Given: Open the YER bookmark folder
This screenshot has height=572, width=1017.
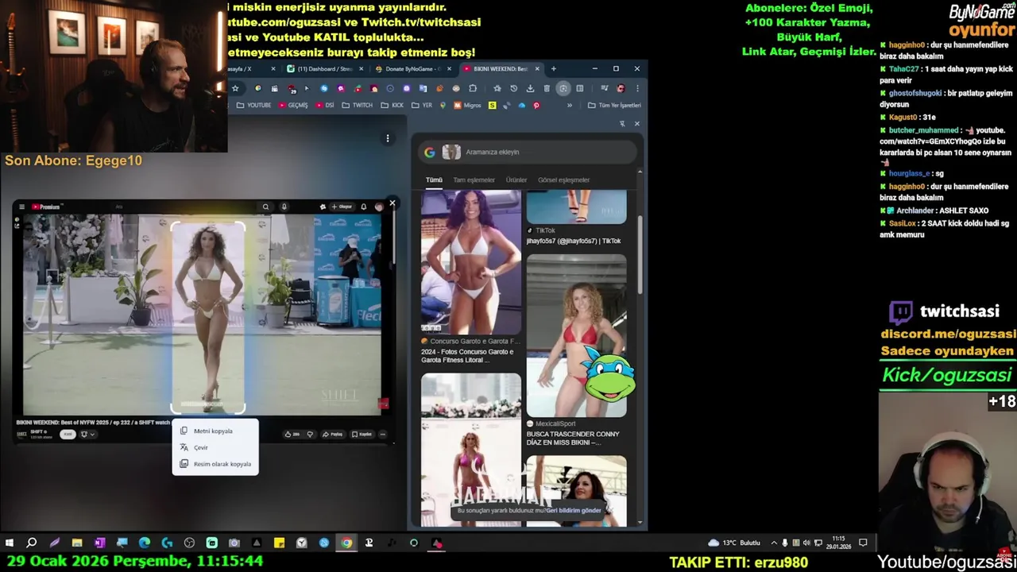Looking at the screenshot, I should click(422, 105).
